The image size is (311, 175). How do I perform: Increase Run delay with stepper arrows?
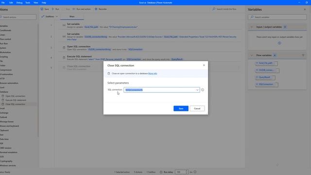tap(186, 171)
